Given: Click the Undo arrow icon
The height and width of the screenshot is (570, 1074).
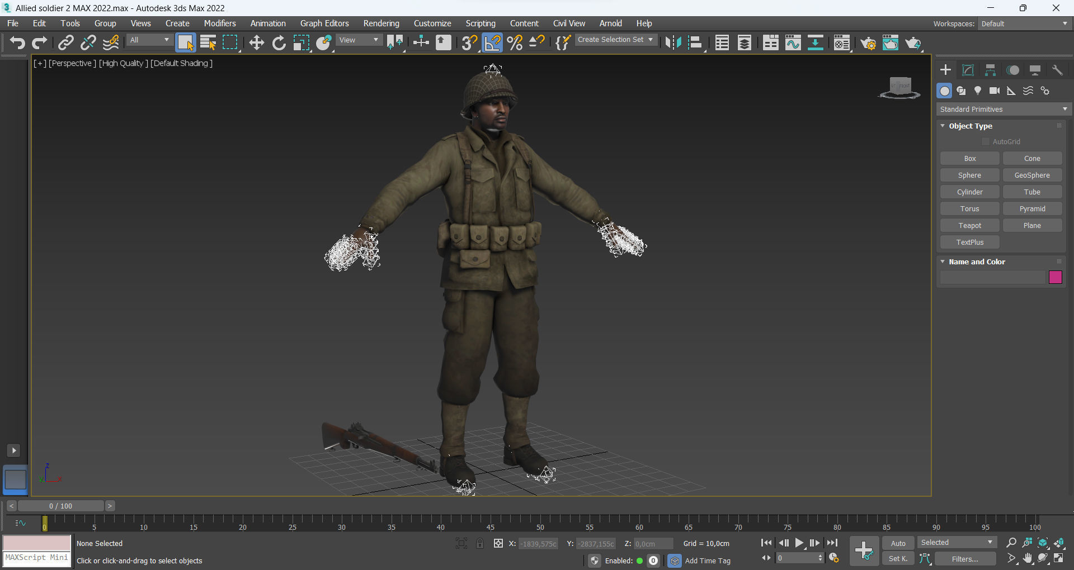Looking at the screenshot, I should [17, 43].
